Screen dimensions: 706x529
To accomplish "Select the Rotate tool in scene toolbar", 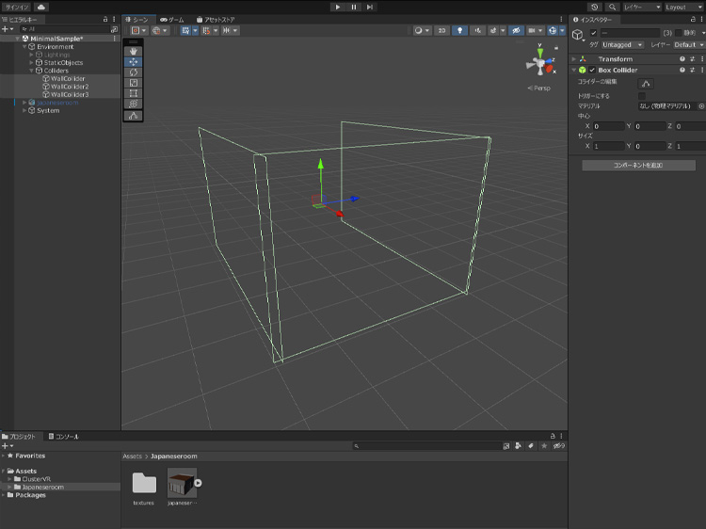I will (x=133, y=72).
